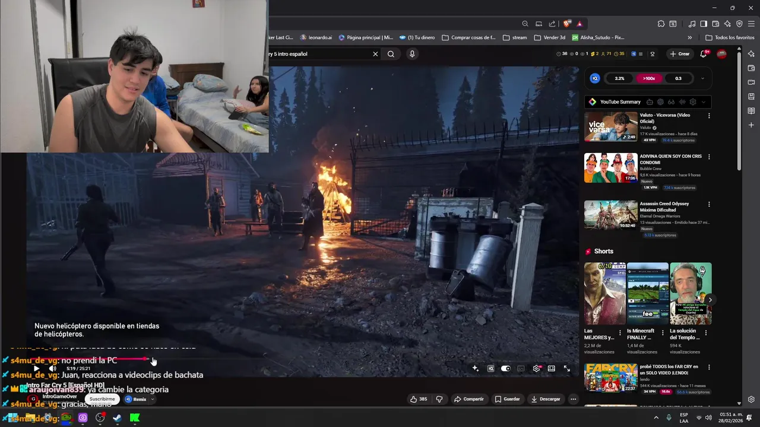Image resolution: width=760 pixels, height=427 pixels.
Task: Expand the YouTube Summary panel
Action: tap(704, 102)
